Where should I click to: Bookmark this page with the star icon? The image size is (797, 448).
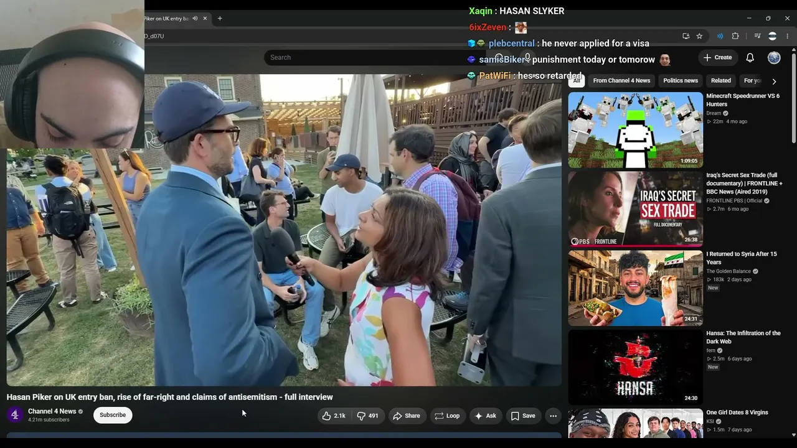[699, 36]
